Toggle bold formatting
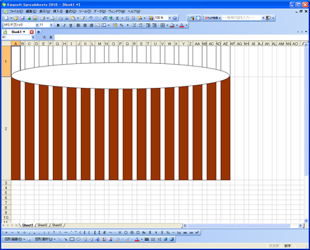The image size is (310, 250). coord(58,25)
